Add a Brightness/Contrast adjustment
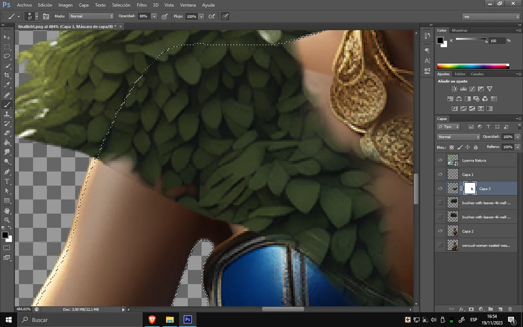 454,89
